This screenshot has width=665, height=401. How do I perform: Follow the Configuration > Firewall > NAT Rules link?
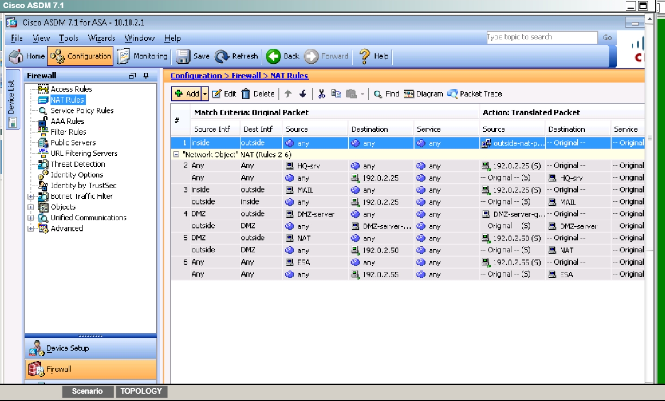[239, 76]
